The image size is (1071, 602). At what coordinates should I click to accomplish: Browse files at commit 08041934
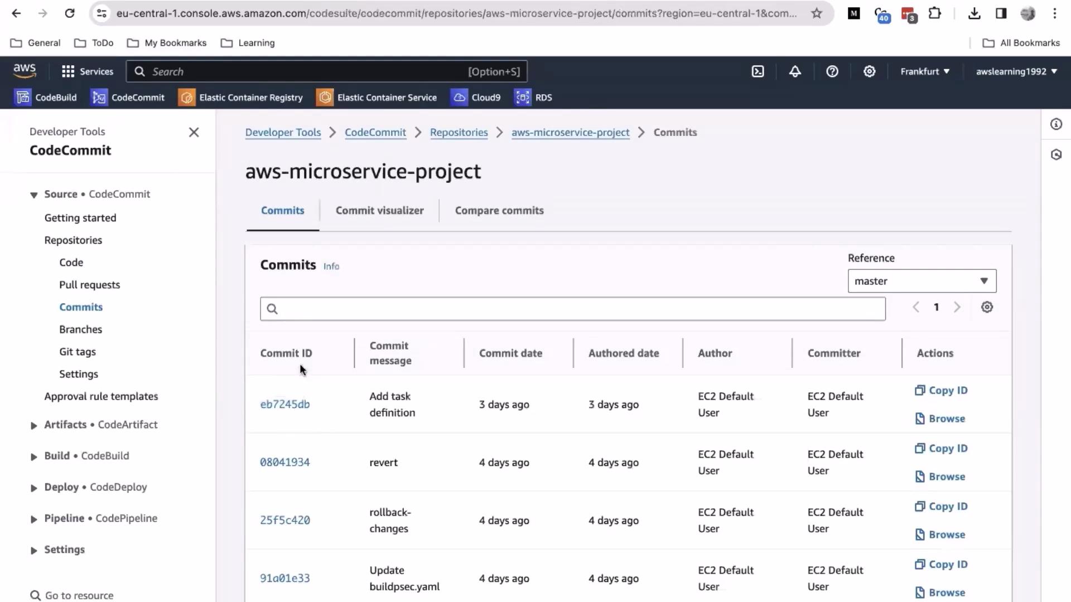point(940,477)
